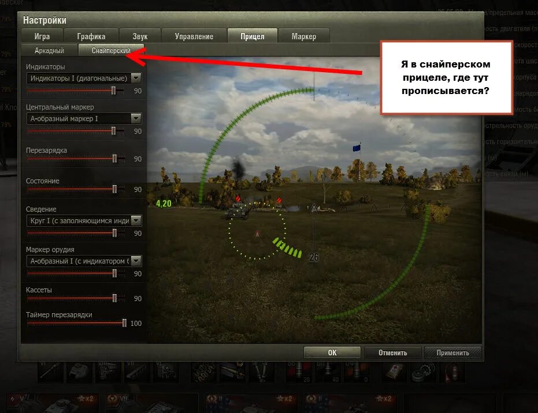This screenshot has width=538, height=413.
Task: Click the sniper sight preview image
Action: tap(314, 200)
